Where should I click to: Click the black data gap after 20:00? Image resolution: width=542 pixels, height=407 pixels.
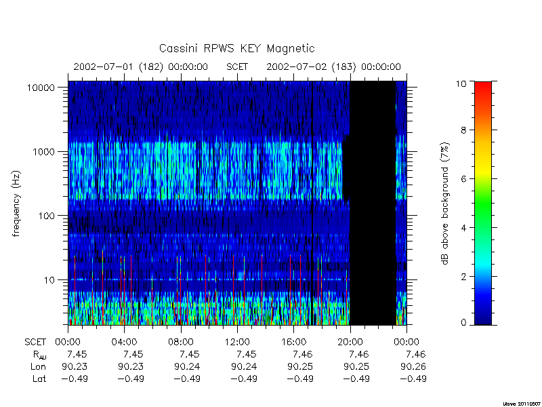click(x=373, y=203)
